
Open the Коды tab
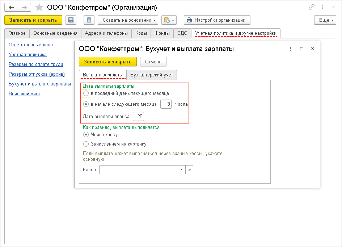pos(141,33)
